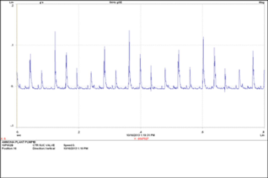Select the CTR SUC VALVE measurement point label
Image resolution: width=268 pixels, height=178 pixels.
pos(44,145)
